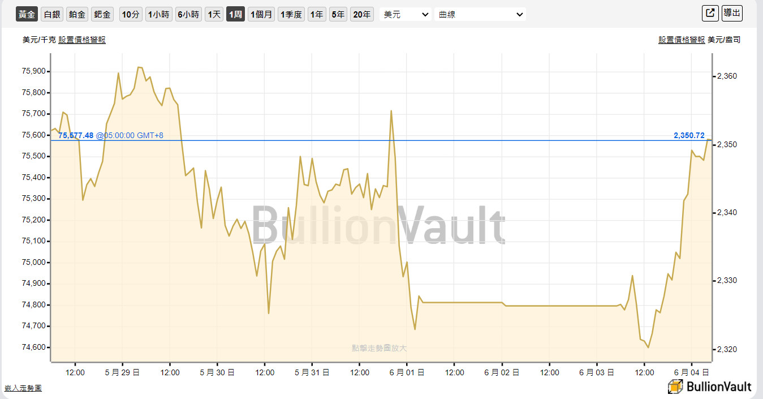The image size is (763, 399).
Task: Switch to 白銀 (silver) chart
Action: tap(52, 14)
